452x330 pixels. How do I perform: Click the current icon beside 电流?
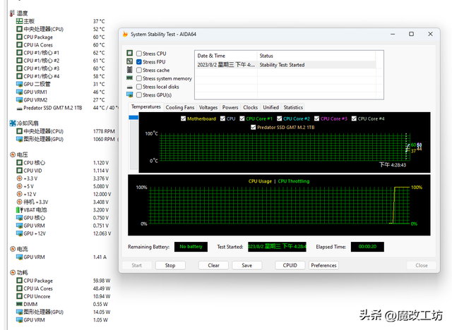[13, 249]
